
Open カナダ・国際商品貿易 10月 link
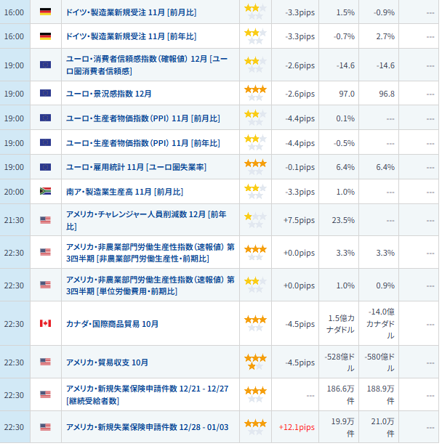[112, 323]
